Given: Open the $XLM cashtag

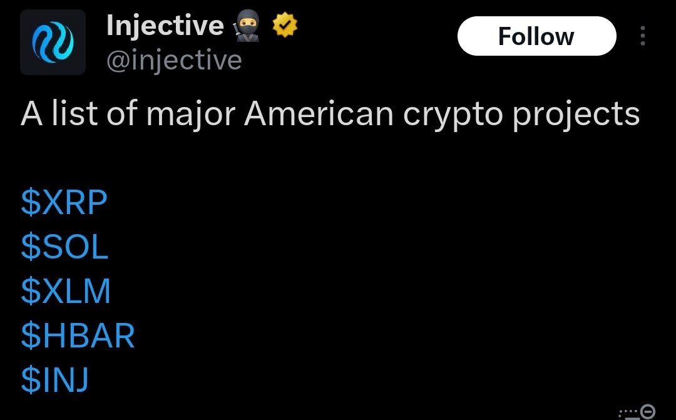Looking at the screenshot, I should 66,292.
